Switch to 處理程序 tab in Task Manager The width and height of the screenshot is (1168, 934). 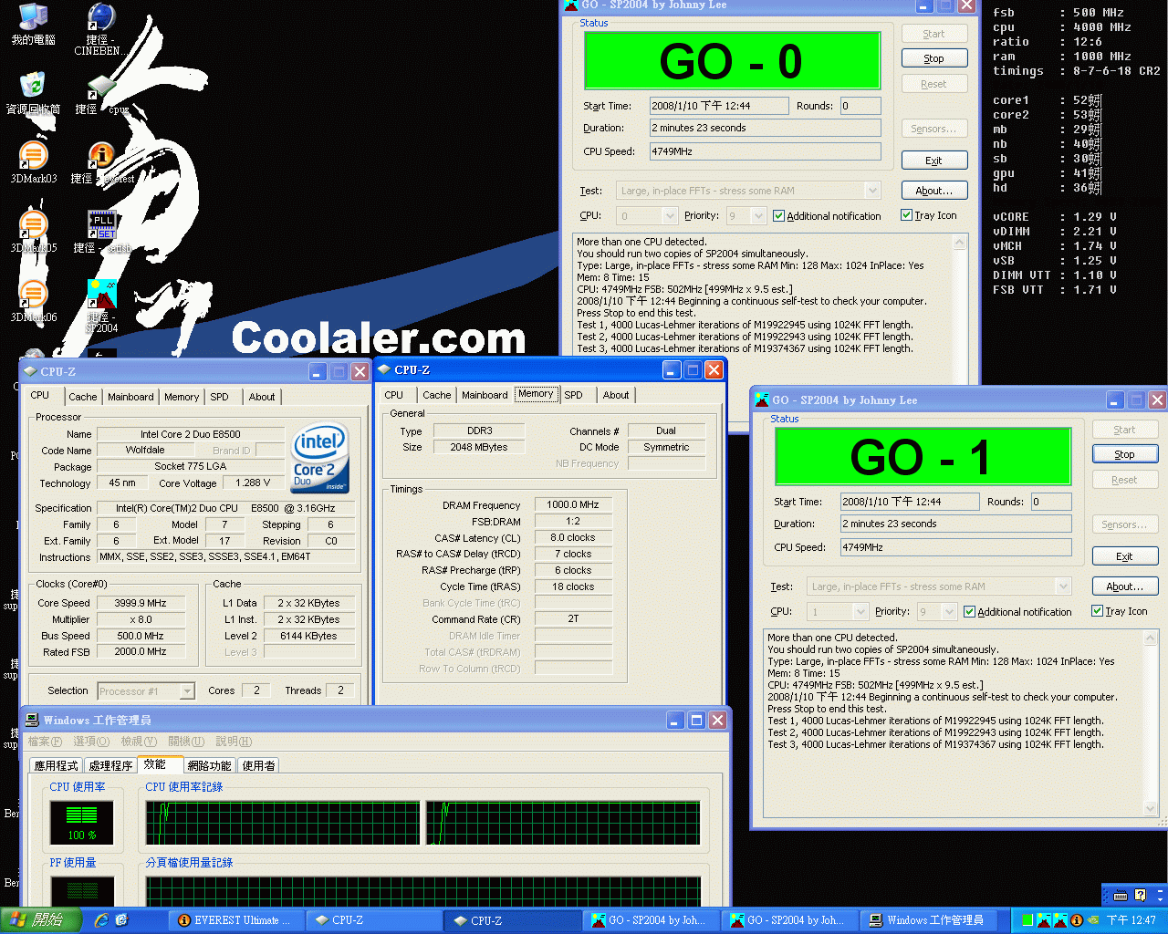[111, 766]
